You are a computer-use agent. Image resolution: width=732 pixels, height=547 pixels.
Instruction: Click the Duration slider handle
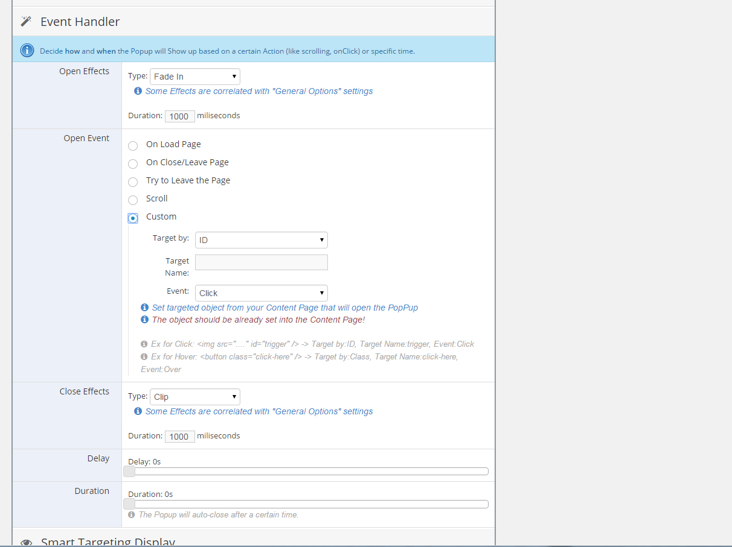pos(129,504)
